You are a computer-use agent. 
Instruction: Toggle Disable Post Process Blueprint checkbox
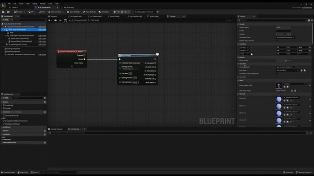coord(277,74)
